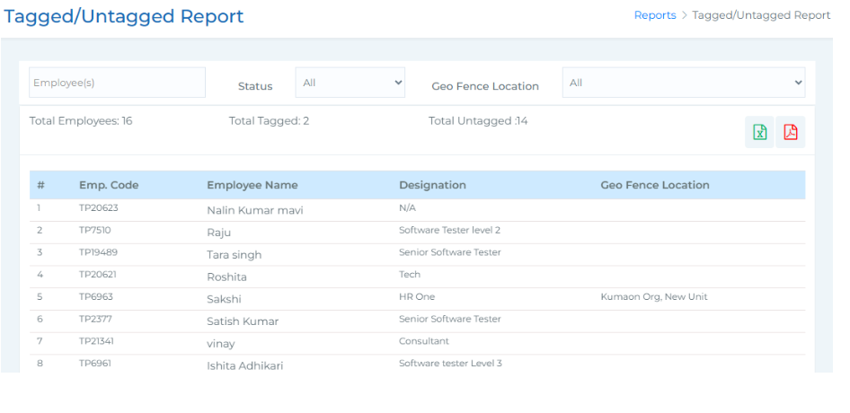Select the row for Raju

(x=219, y=232)
